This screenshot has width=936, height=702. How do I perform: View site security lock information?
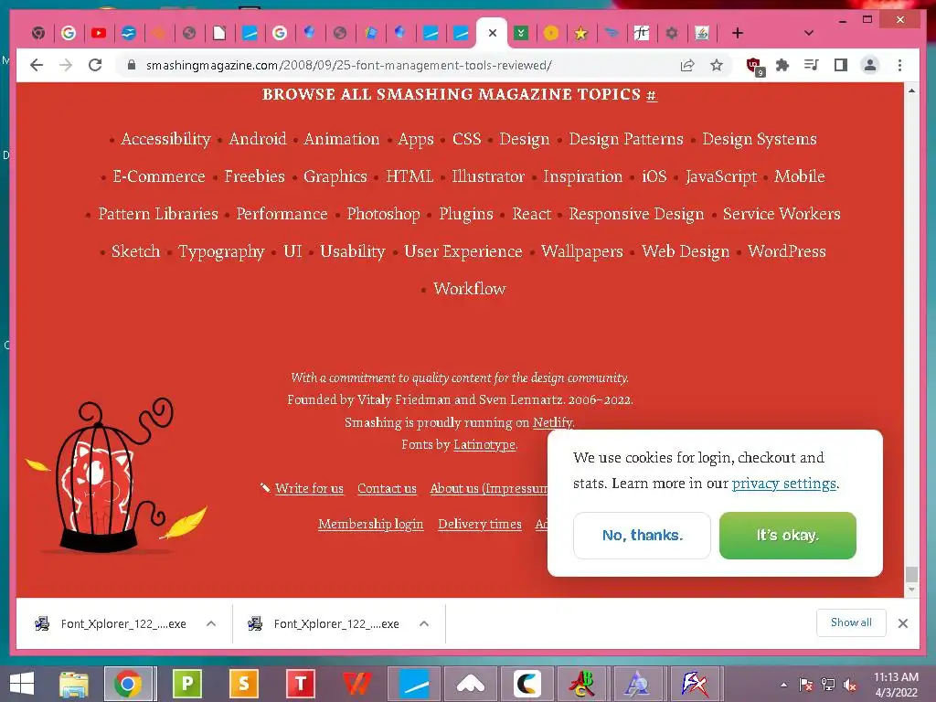pyautogui.click(x=132, y=65)
